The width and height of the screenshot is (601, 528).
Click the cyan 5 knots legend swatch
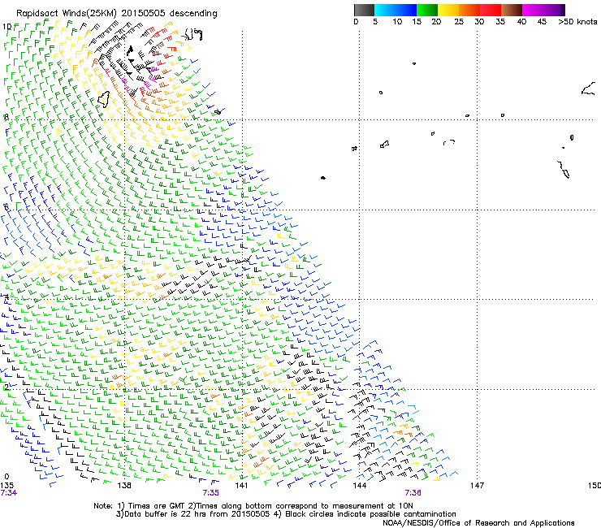[x=385, y=10]
